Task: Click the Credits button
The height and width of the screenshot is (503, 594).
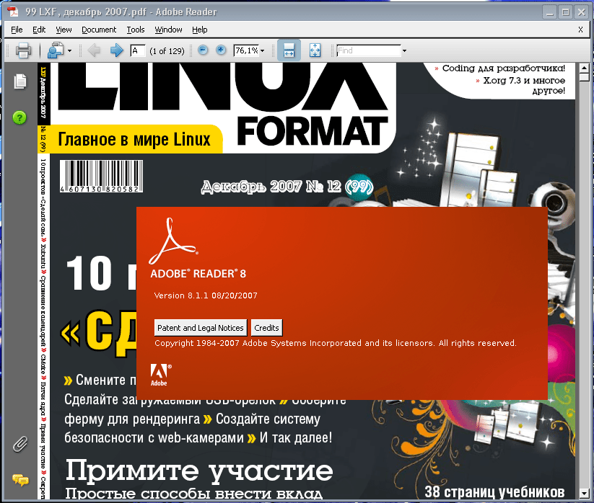Action: tap(266, 327)
